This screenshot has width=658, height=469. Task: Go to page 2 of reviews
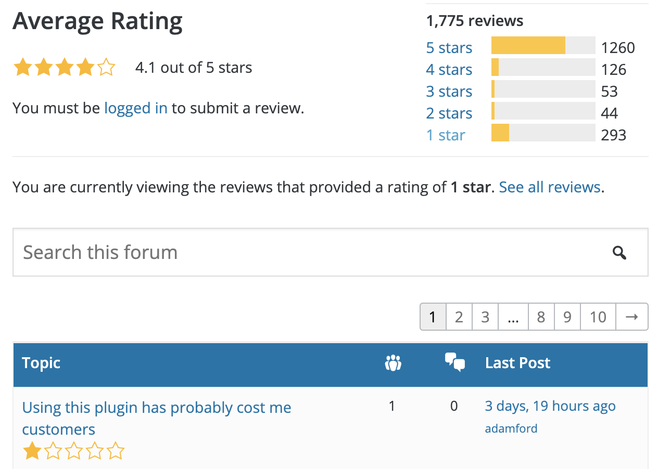tap(459, 317)
